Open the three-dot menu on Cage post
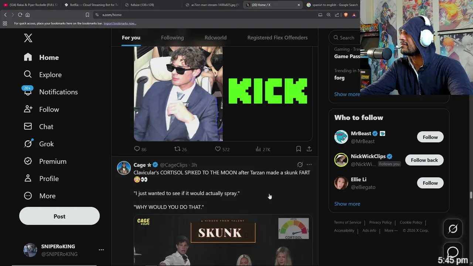473x266 pixels. click(x=309, y=165)
